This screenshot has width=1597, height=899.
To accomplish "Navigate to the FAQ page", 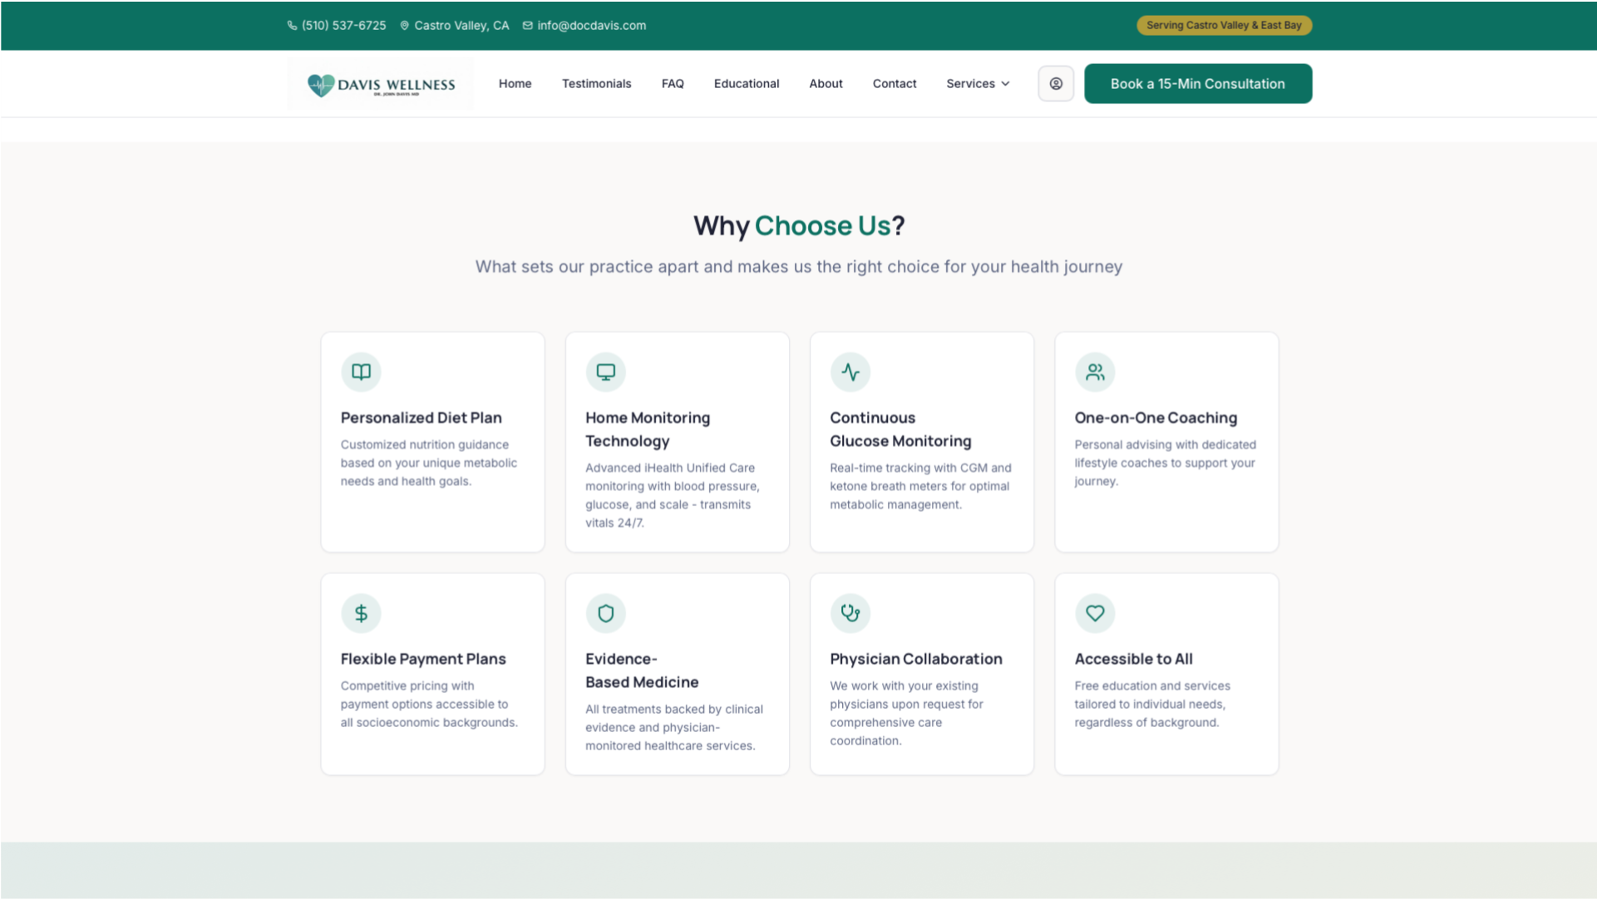I will (x=673, y=84).
